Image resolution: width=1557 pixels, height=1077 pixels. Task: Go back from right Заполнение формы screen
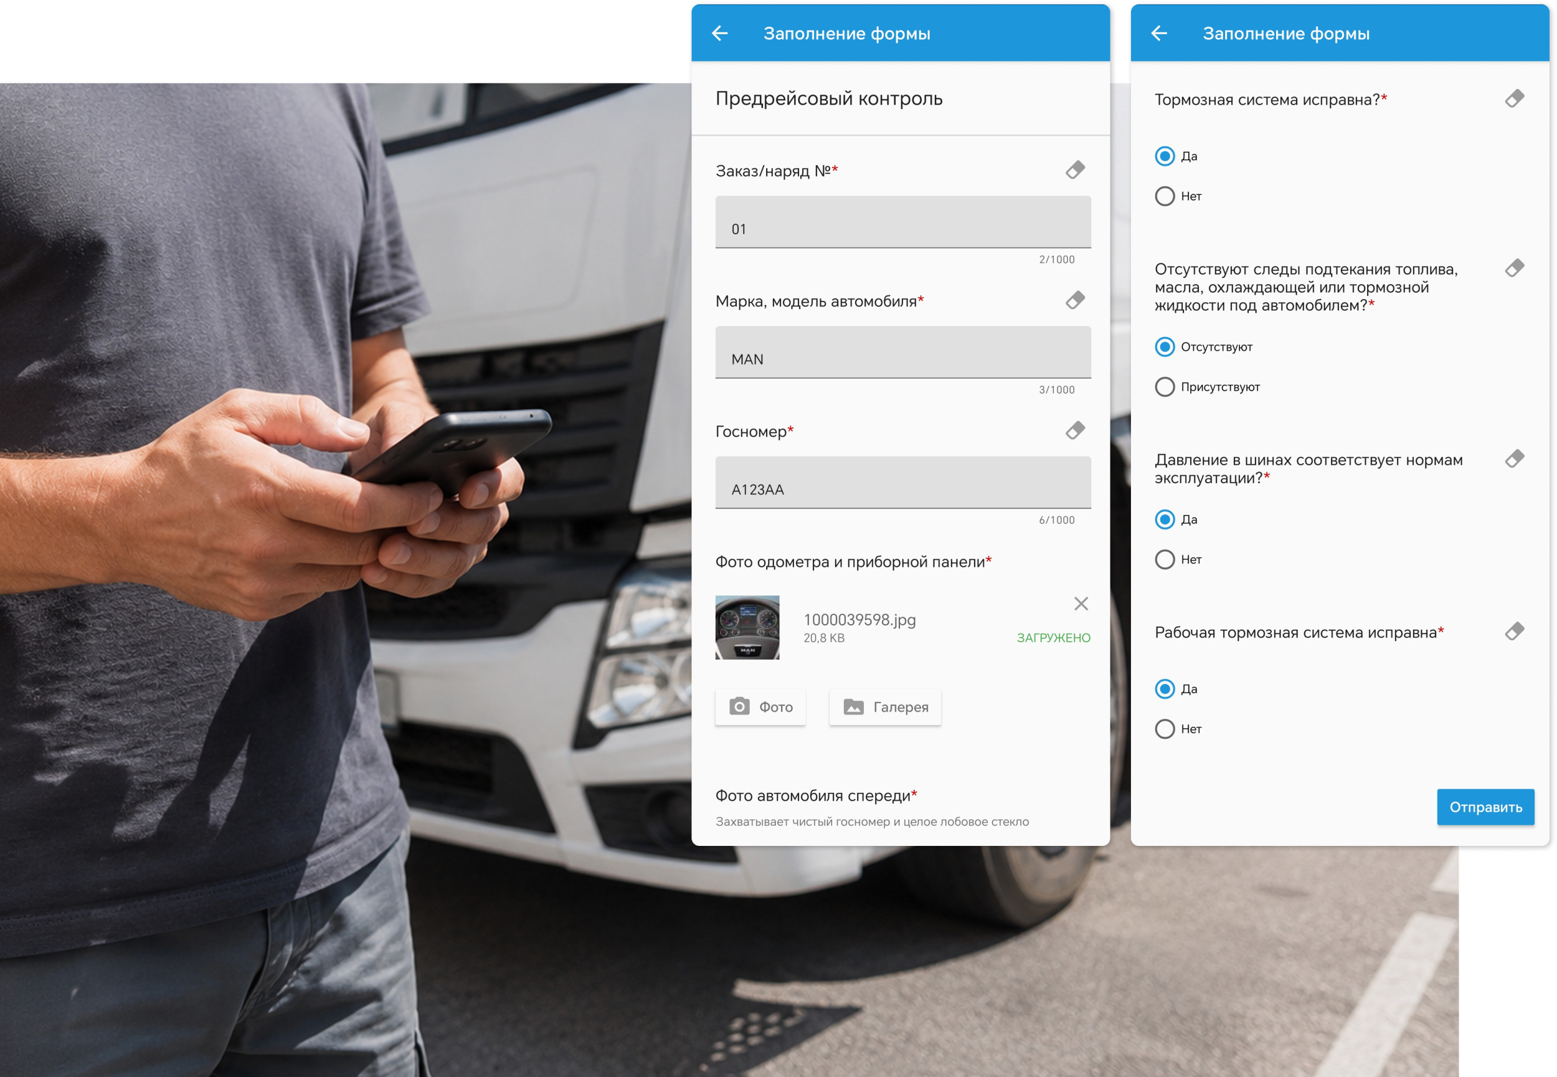point(1159,33)
